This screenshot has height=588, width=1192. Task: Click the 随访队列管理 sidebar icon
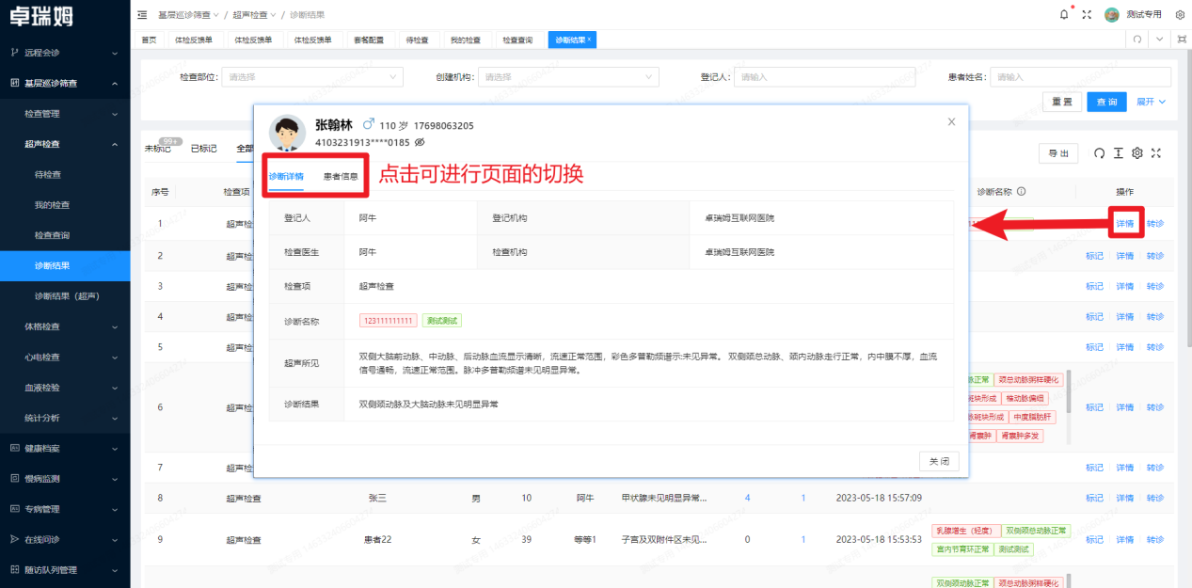[x=14, y=569]
